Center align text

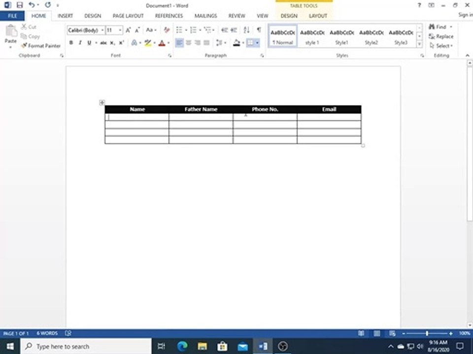(x=189, y=43)
